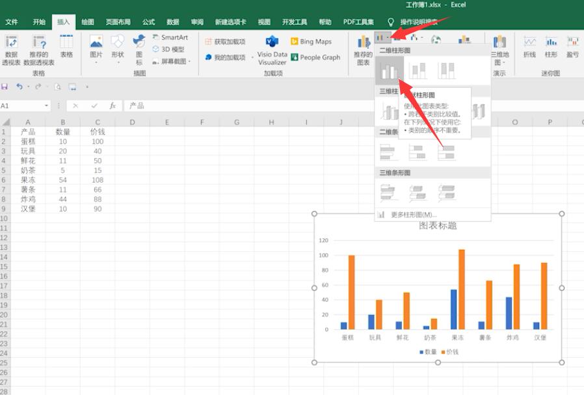
Task: Select column D header
Action: pyautogui.click(x=132, y=122)
